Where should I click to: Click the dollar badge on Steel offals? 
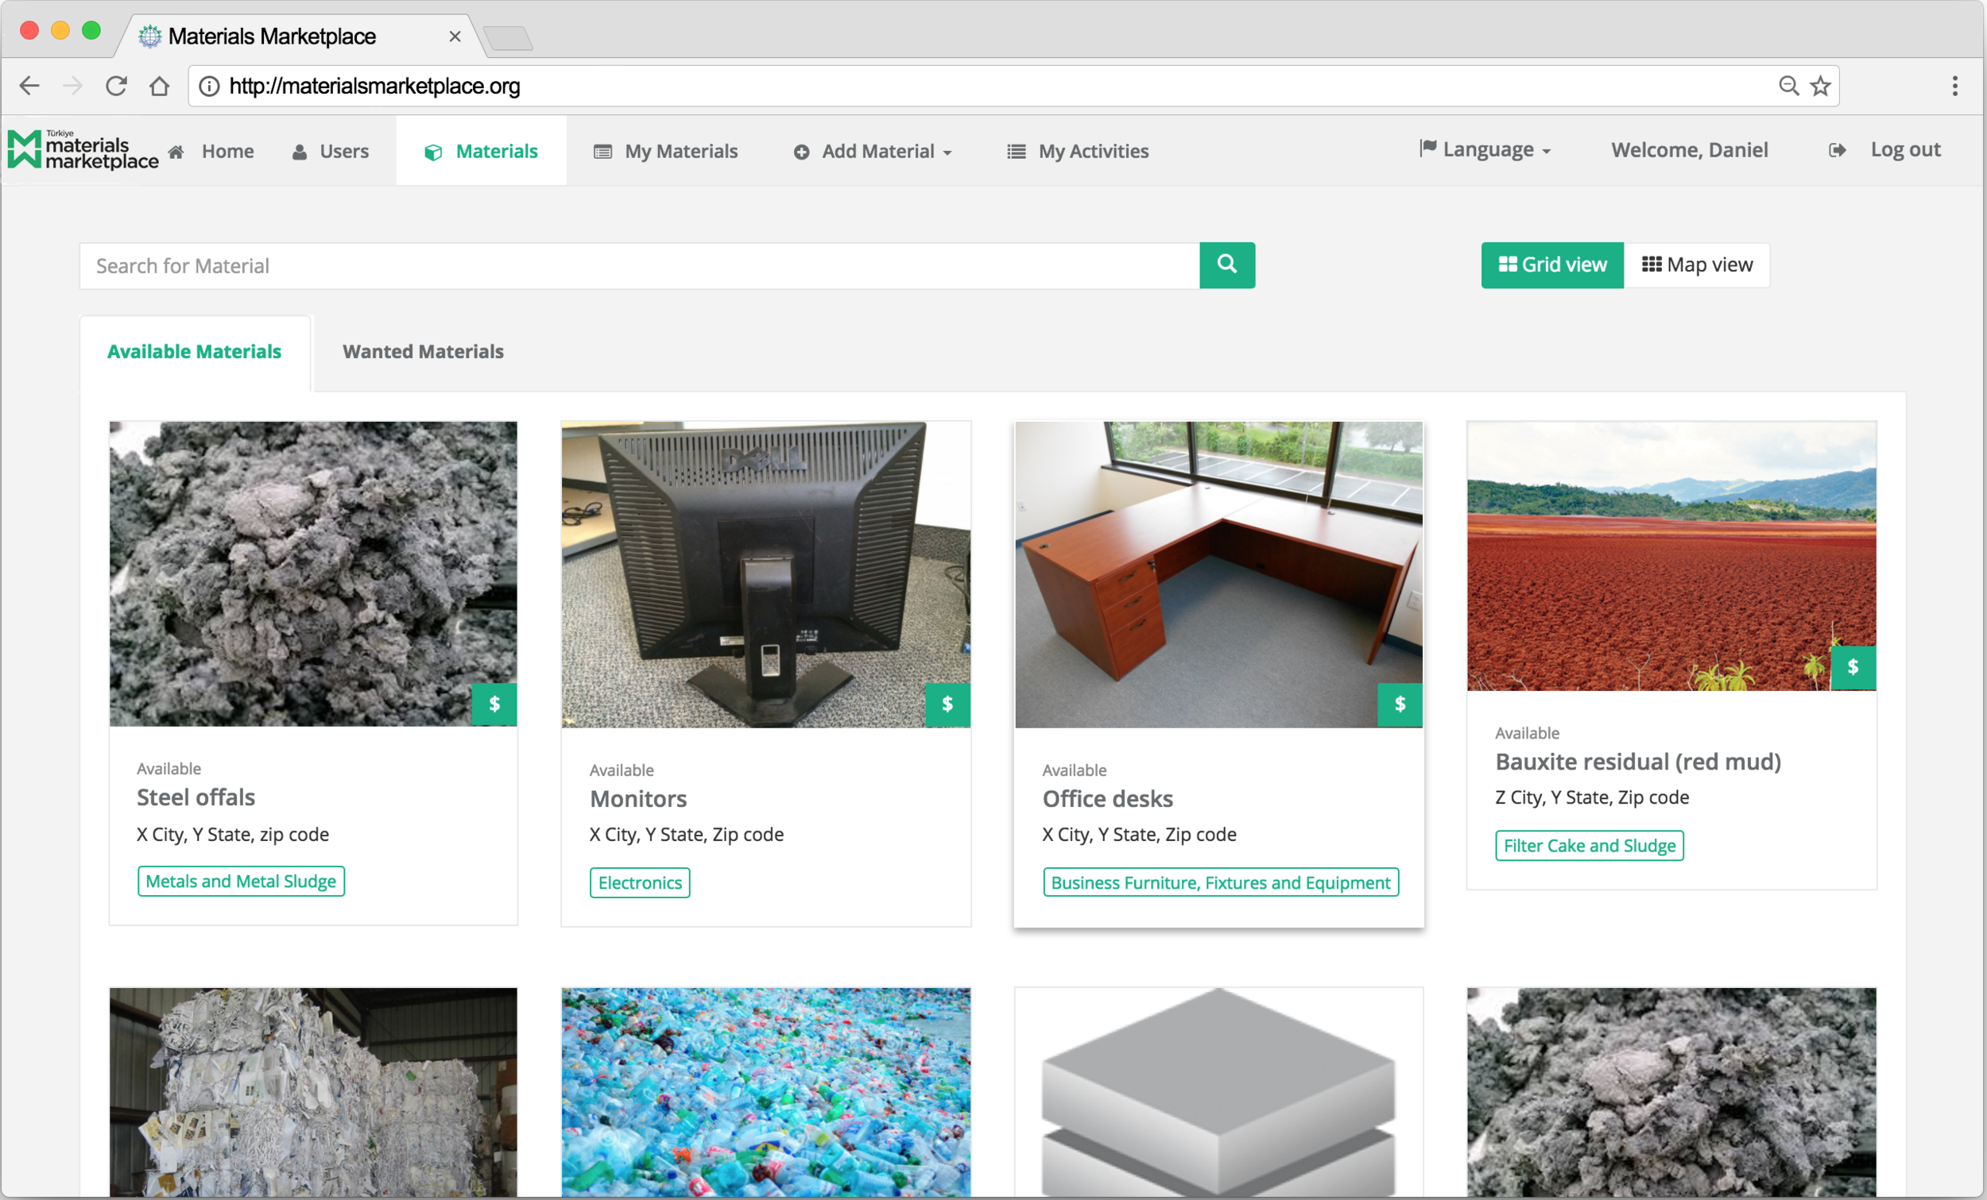coord(494,704)
